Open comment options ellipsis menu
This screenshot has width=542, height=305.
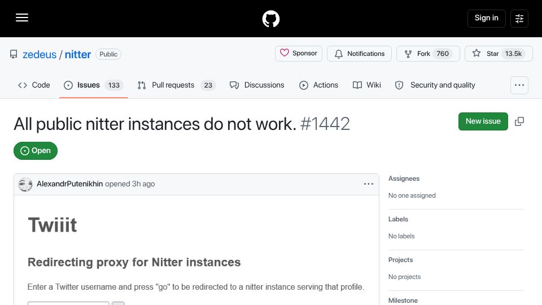(369, 184)
